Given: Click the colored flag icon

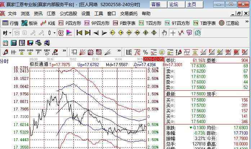Looking at the screenshot, I should (69, 33).
